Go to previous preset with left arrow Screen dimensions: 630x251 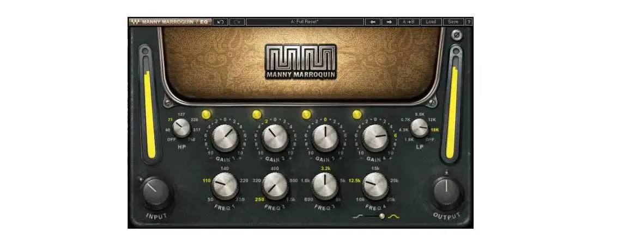coord(373,22)
